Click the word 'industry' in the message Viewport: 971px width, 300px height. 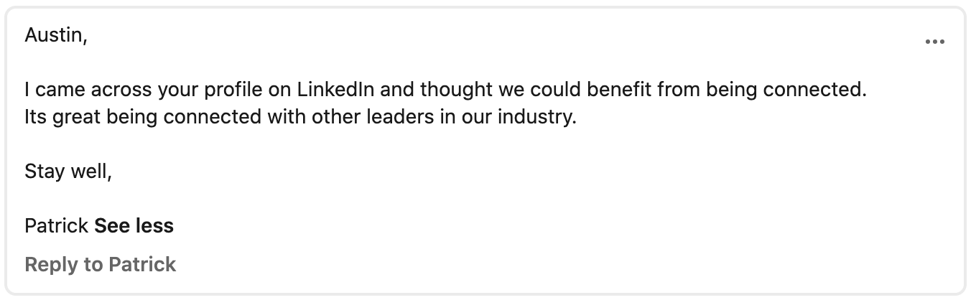[x=542, y=116]
